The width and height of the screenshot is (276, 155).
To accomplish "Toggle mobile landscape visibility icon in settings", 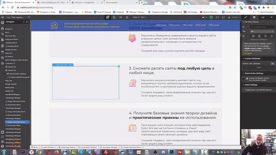I will click(x=266, y=36).
